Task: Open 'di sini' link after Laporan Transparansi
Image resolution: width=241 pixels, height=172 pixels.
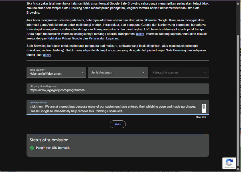Action: coord(140,34)
